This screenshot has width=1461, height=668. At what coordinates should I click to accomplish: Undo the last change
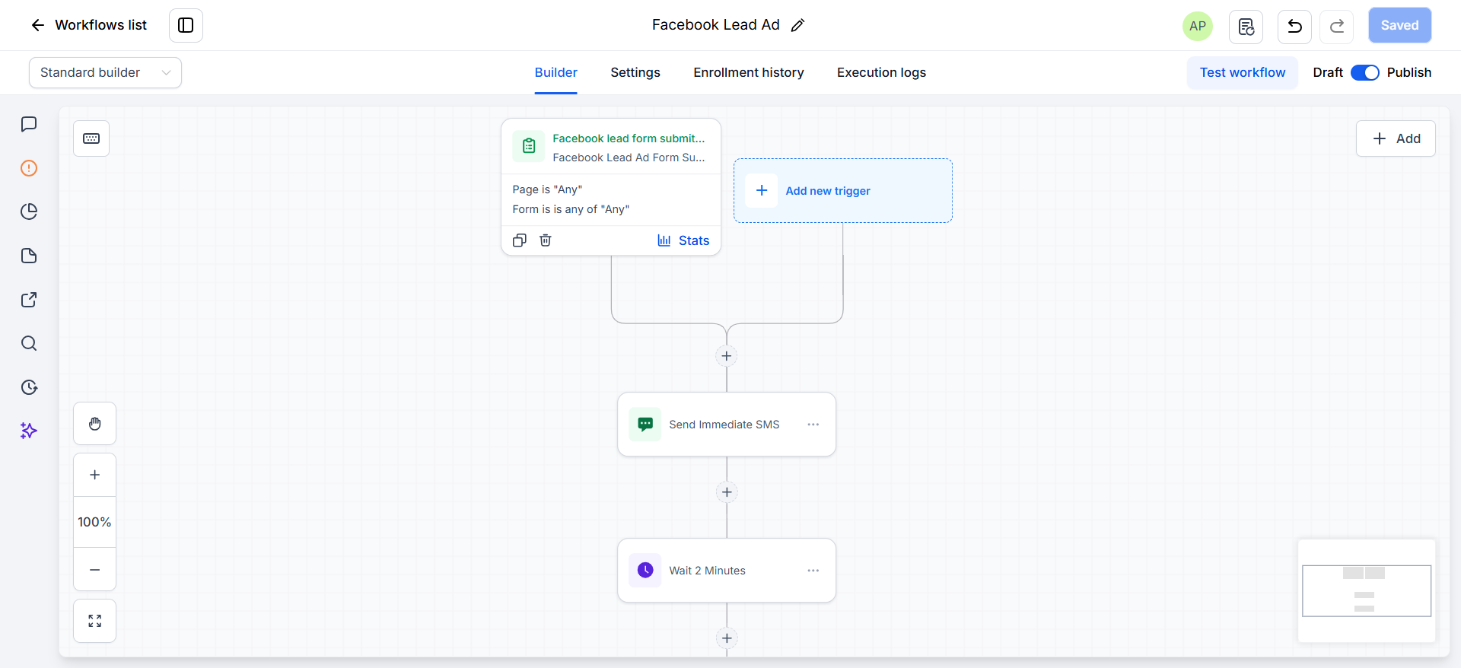point(1294,27)
